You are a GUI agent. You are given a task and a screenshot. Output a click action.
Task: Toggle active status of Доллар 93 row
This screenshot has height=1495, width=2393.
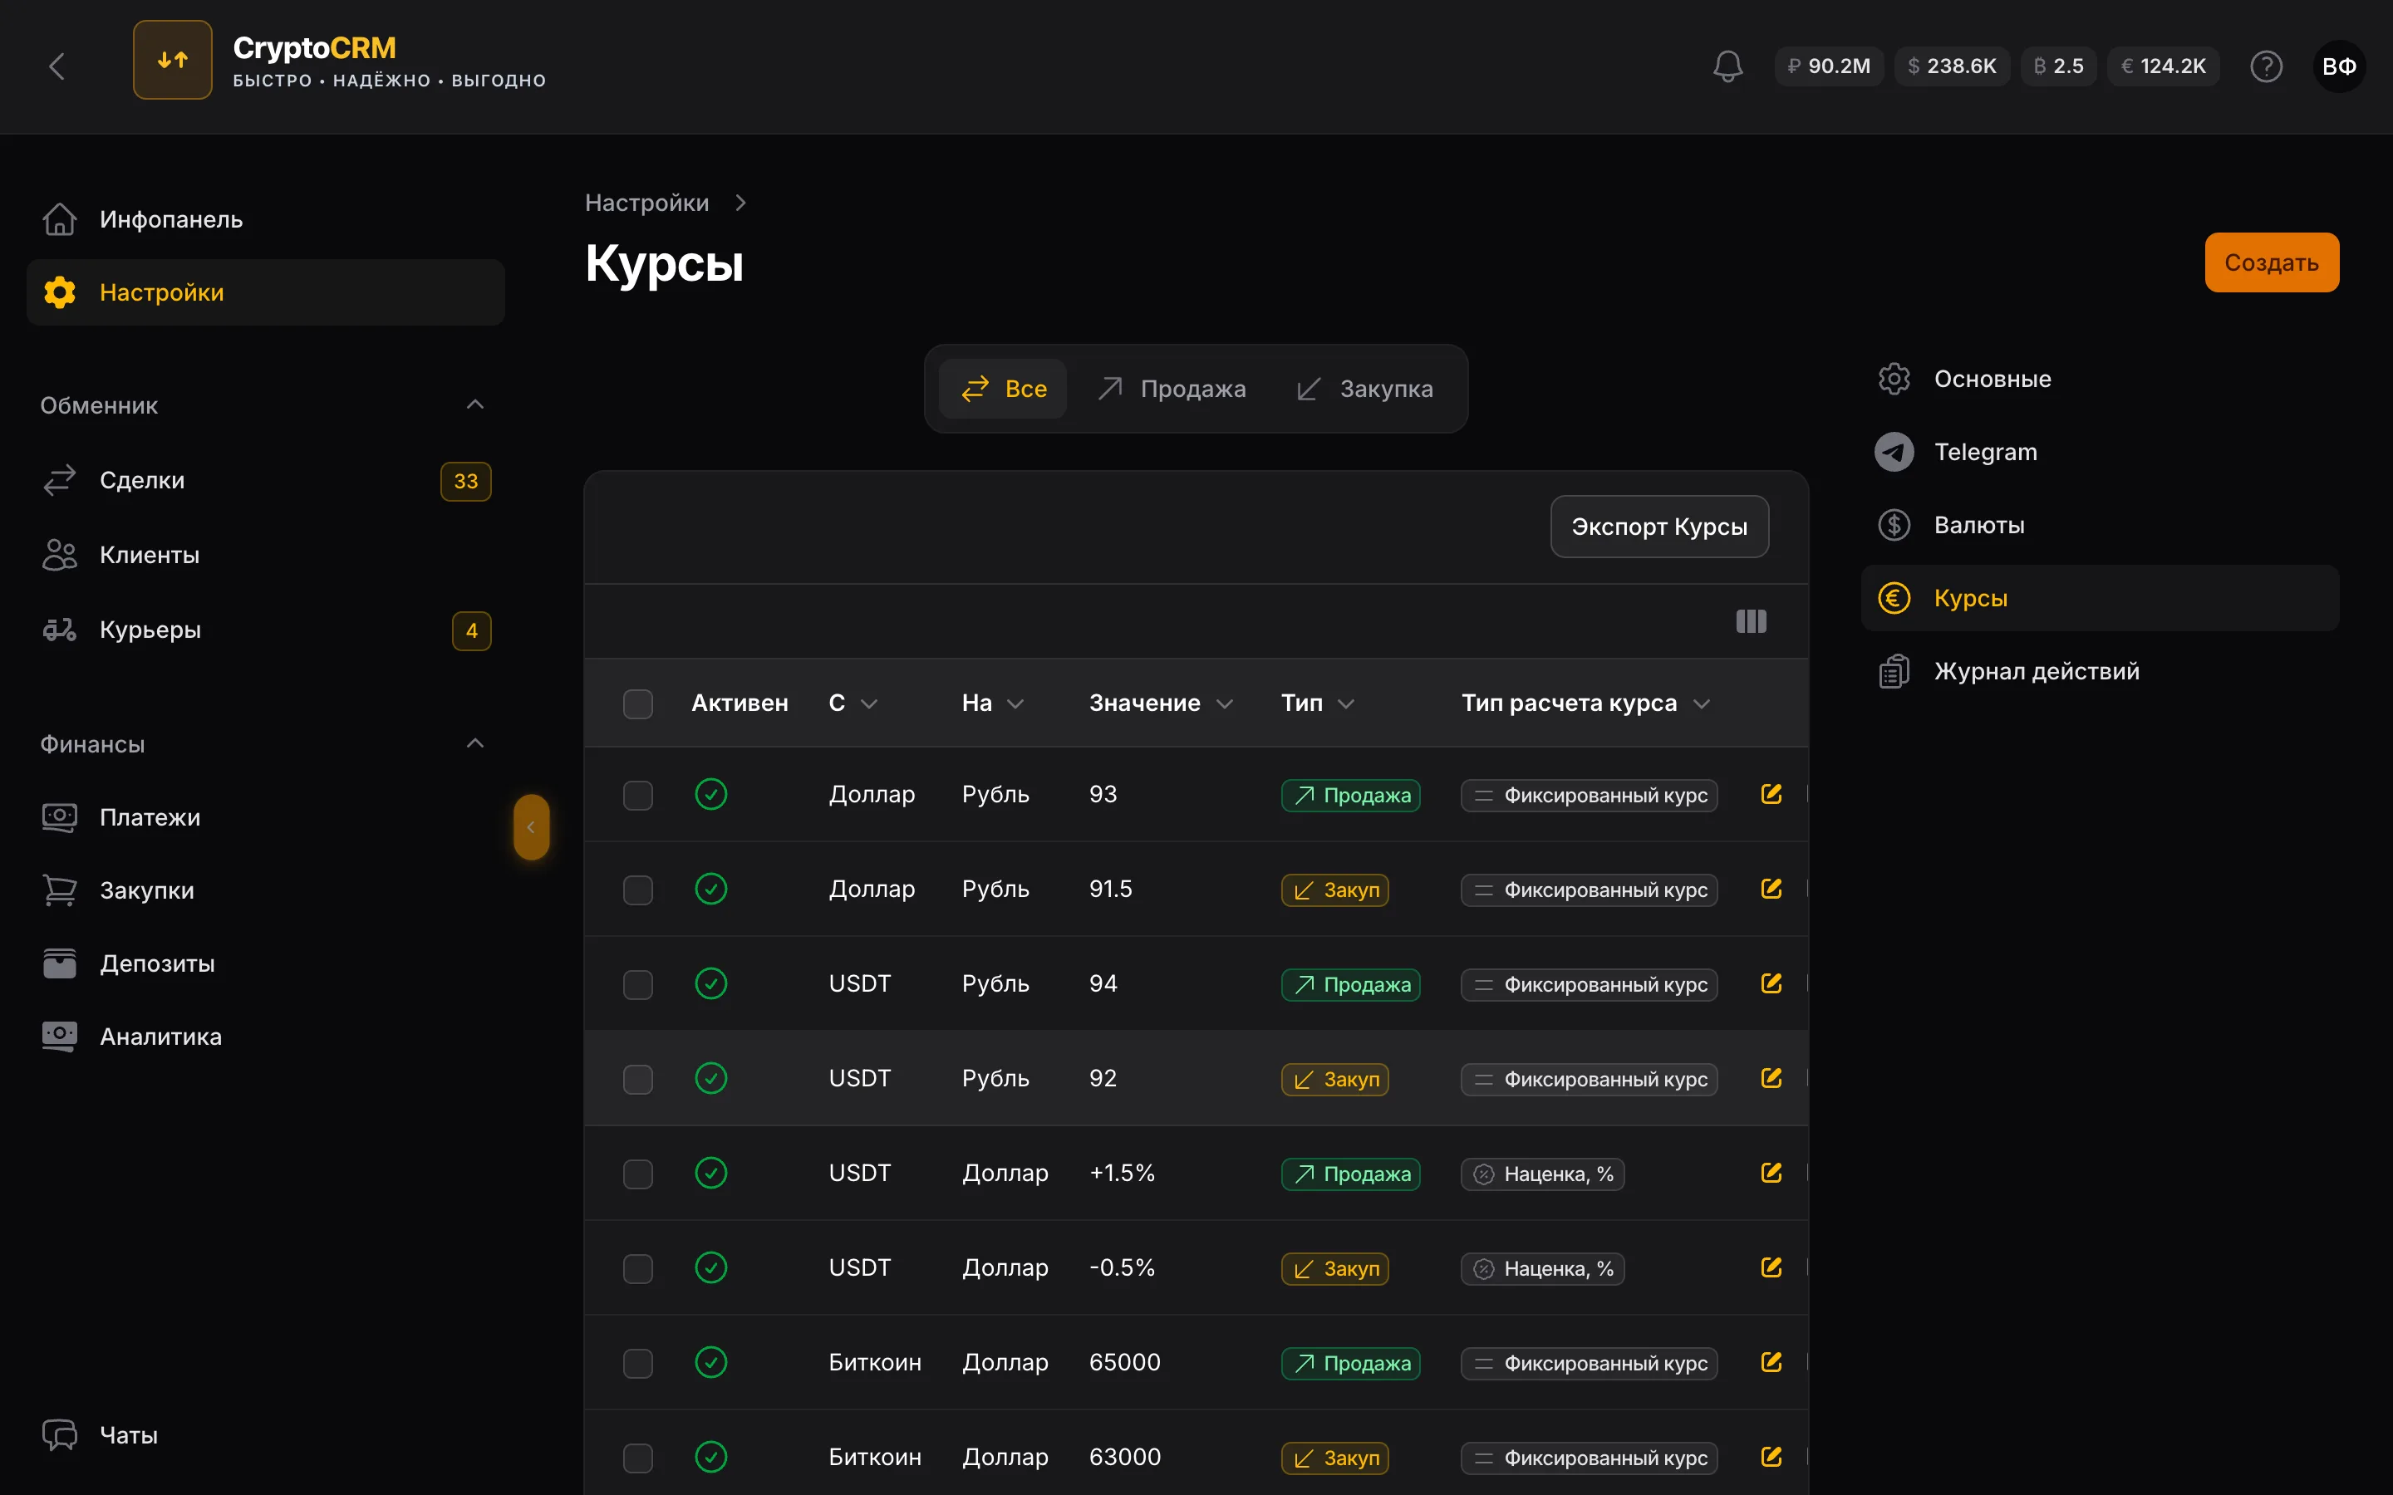pyautogui.click(x=711, y=794)
